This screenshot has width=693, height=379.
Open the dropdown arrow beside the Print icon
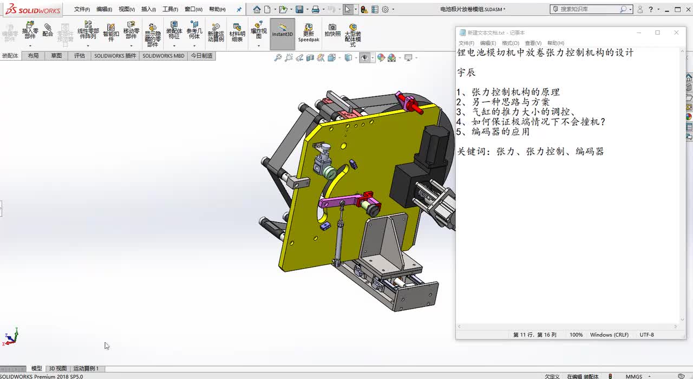[x=323, y=10]
